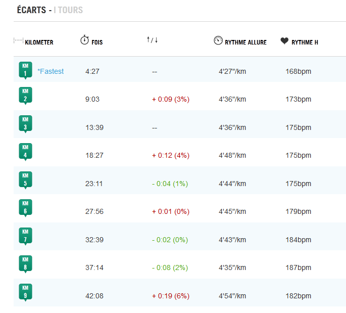Click the KM 3 marker badge
Viewport: 346px width, 313px height.
tap(25, 124)
